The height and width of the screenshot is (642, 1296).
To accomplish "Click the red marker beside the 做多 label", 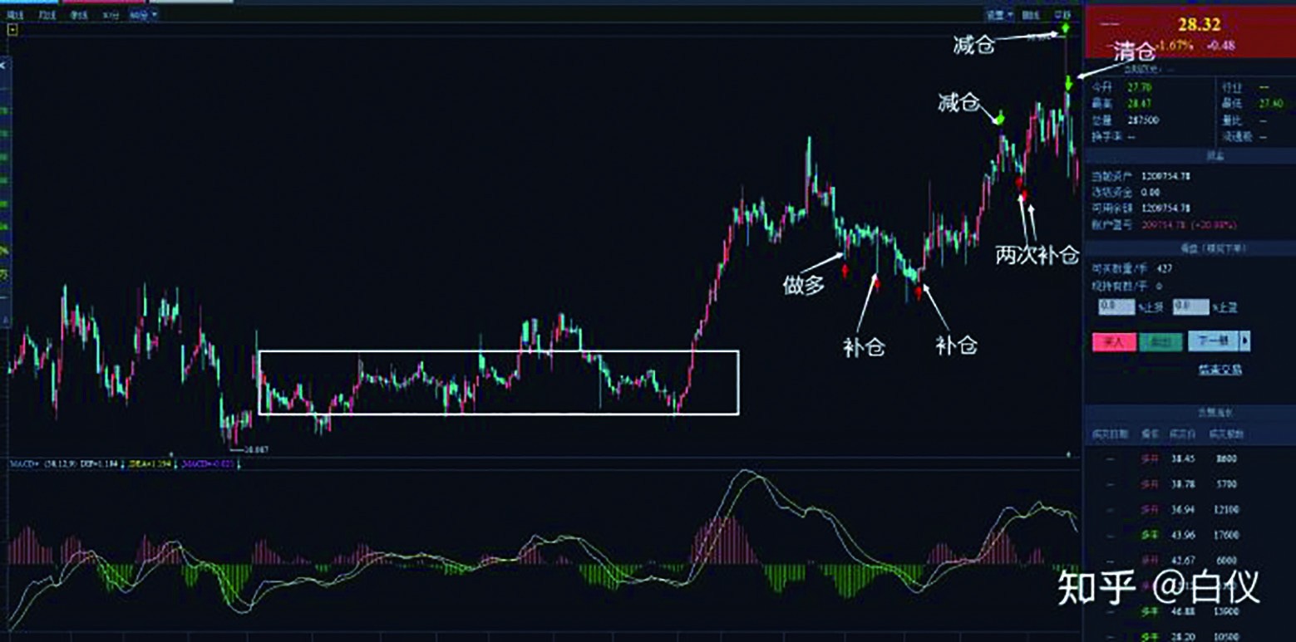I will [x=845, y=271].
